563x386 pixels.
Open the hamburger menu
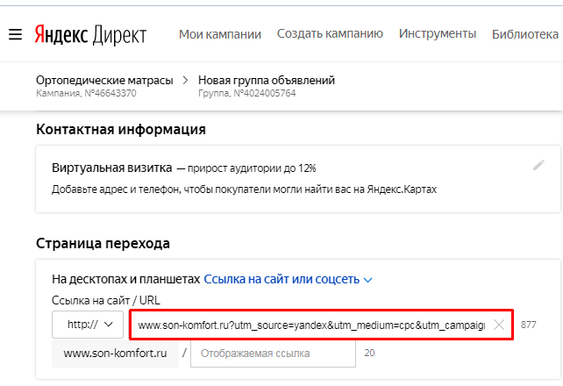click(14, 34)
